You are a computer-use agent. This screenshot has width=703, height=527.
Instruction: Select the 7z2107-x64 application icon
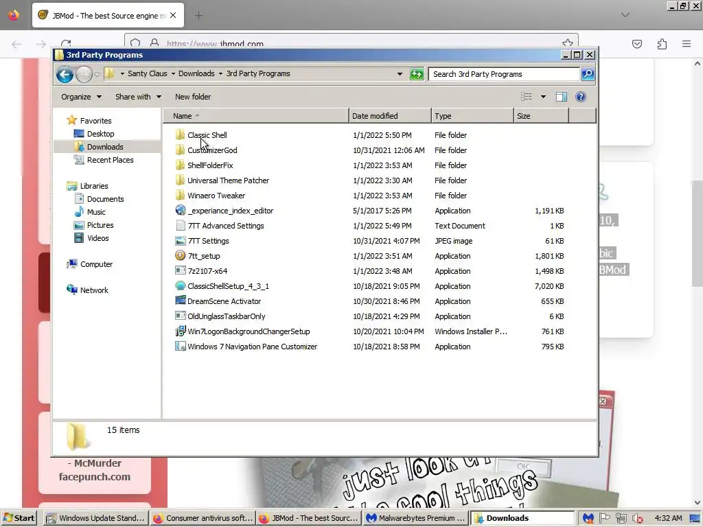coord(181,270)
